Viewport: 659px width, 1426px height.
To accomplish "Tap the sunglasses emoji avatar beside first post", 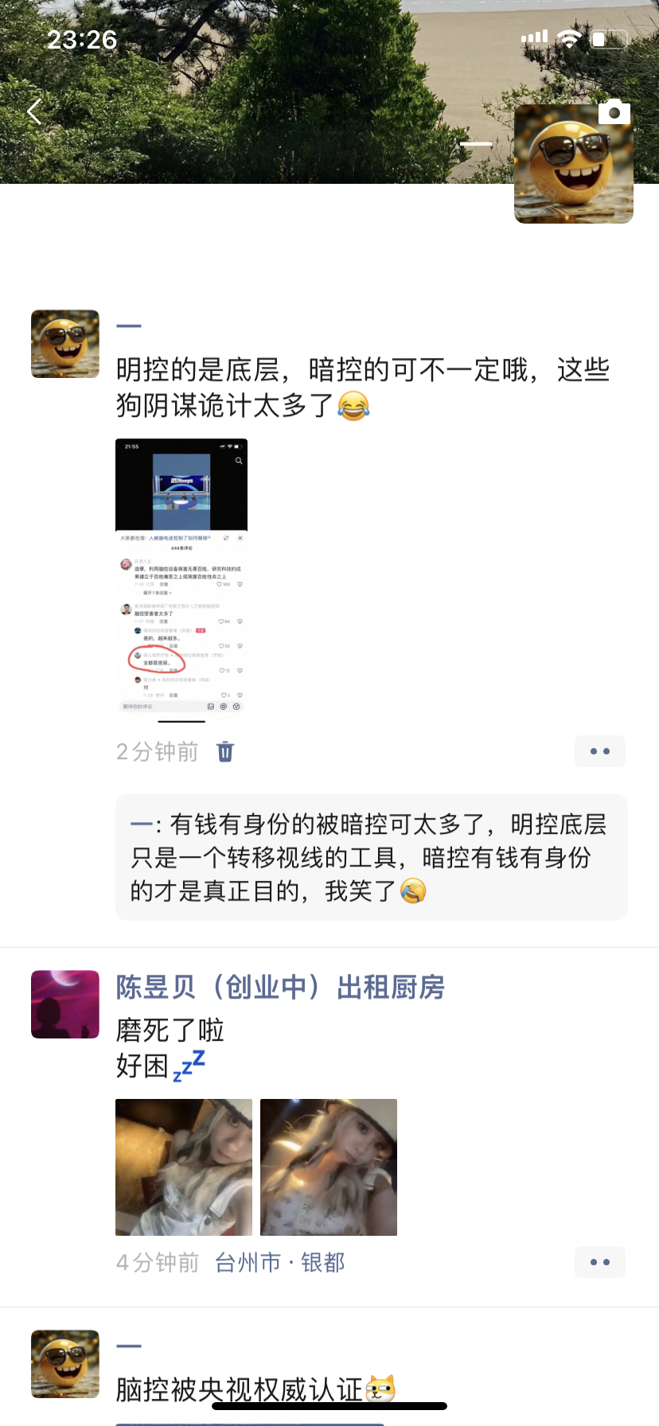I will [65, 344].
